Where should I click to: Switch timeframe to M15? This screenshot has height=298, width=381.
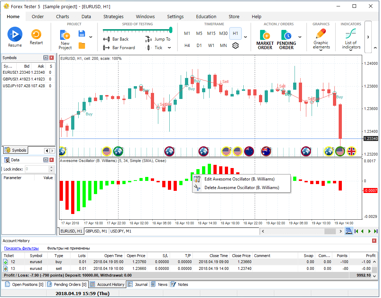click(211, 33)
